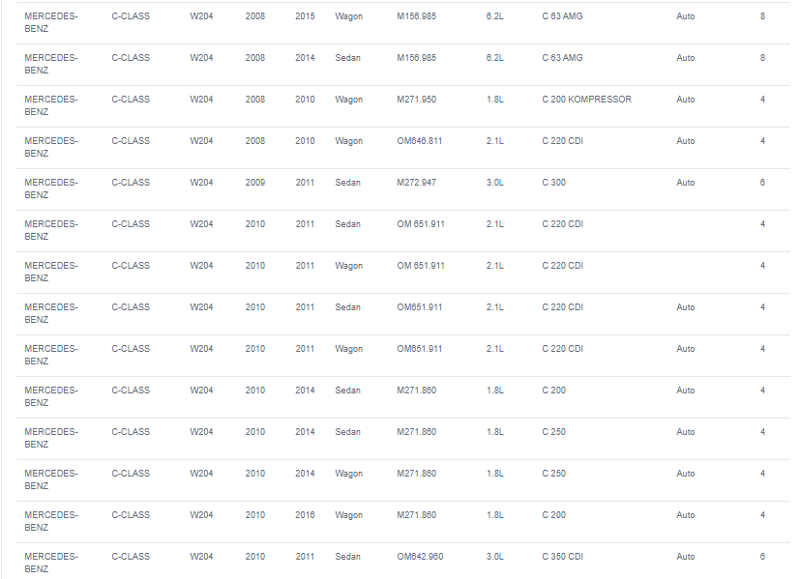Viewport: 799px width, 579px height.
Task: Select the 2009 start year cell
Action: tap(254, 183)
